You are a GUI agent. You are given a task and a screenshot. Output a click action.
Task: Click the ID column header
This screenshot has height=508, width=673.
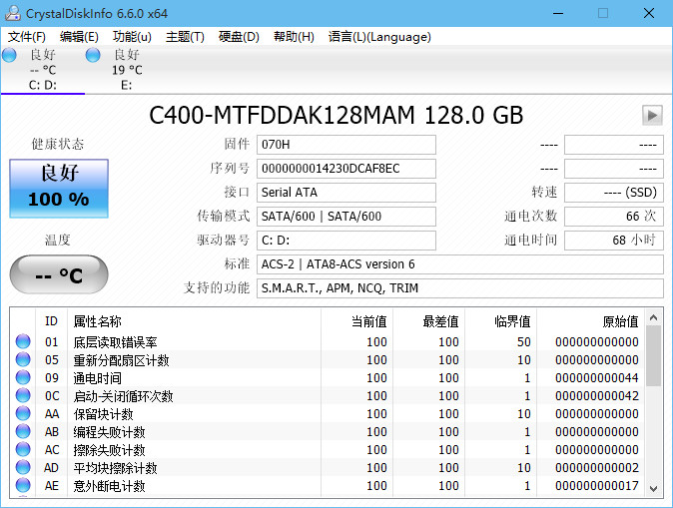click(x=51, y=321)
